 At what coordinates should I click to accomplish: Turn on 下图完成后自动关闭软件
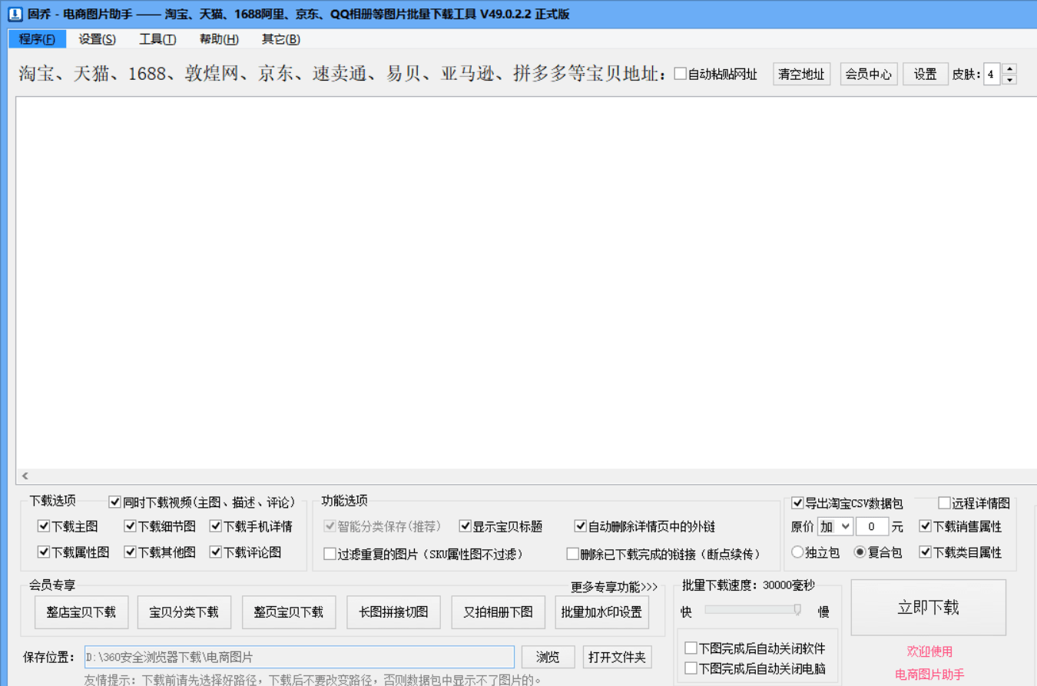pyautogui.click(x=690, y=648)
